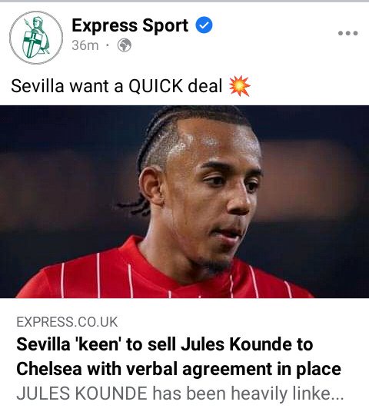Click the crusader knight logo

point(36,38)
